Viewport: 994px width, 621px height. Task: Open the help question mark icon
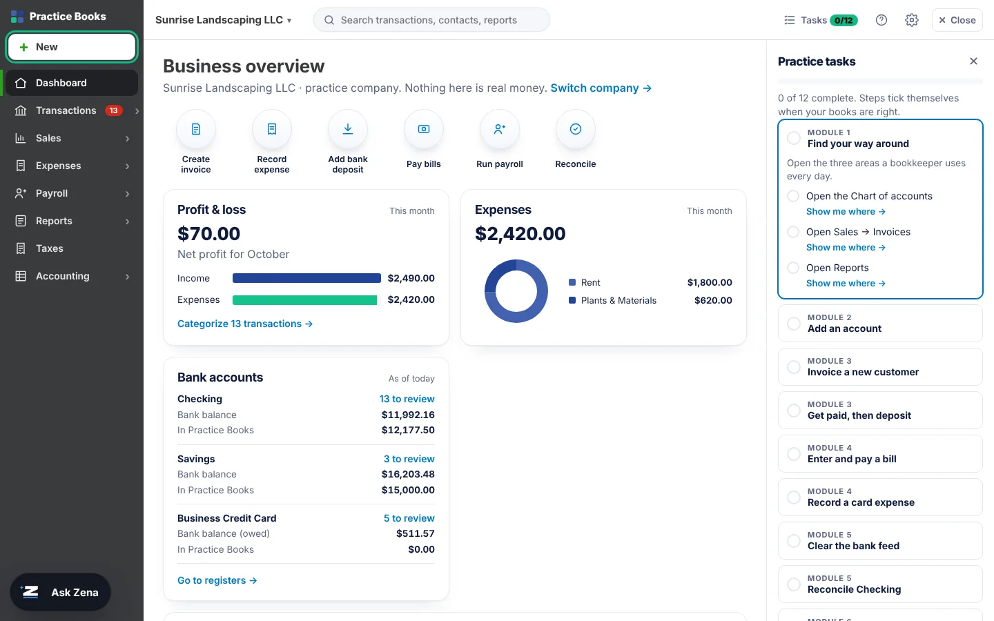click(x=881, y=20)
